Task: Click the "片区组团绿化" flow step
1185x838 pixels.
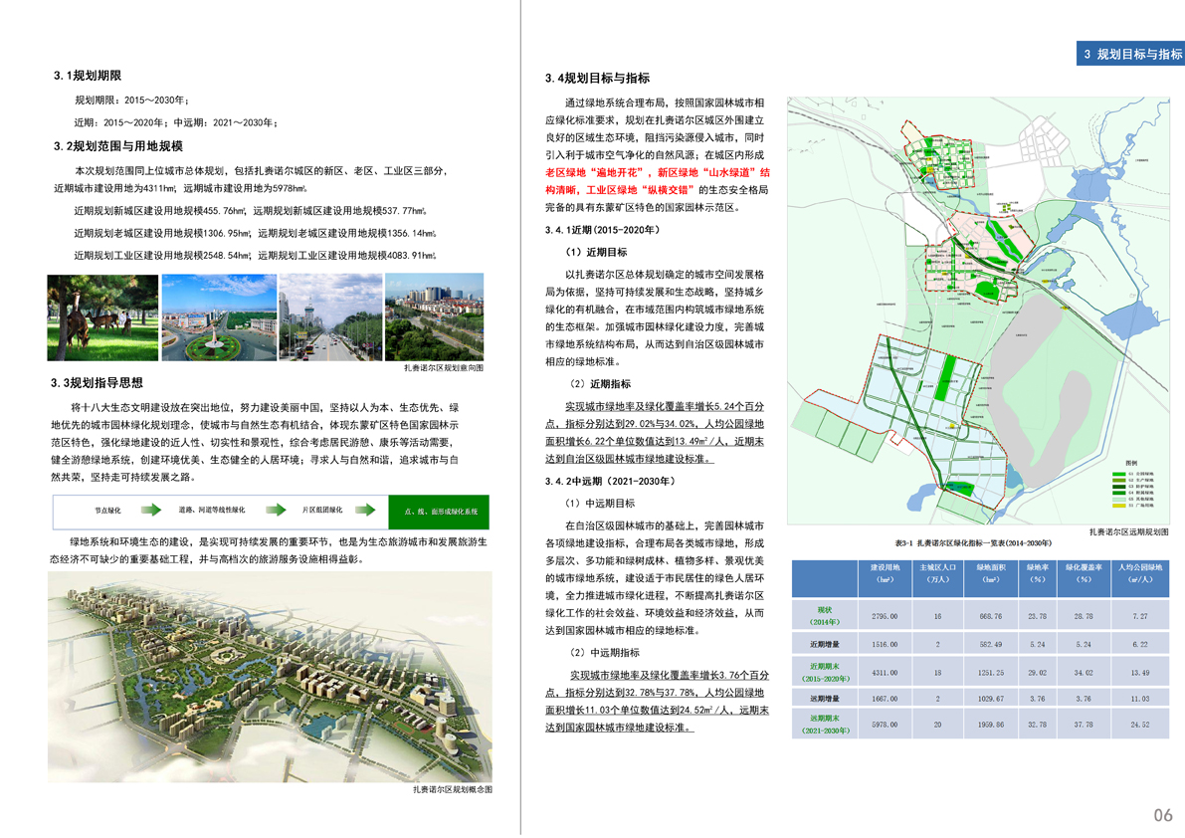Action: pyautogui.click(x=322, y=511)
